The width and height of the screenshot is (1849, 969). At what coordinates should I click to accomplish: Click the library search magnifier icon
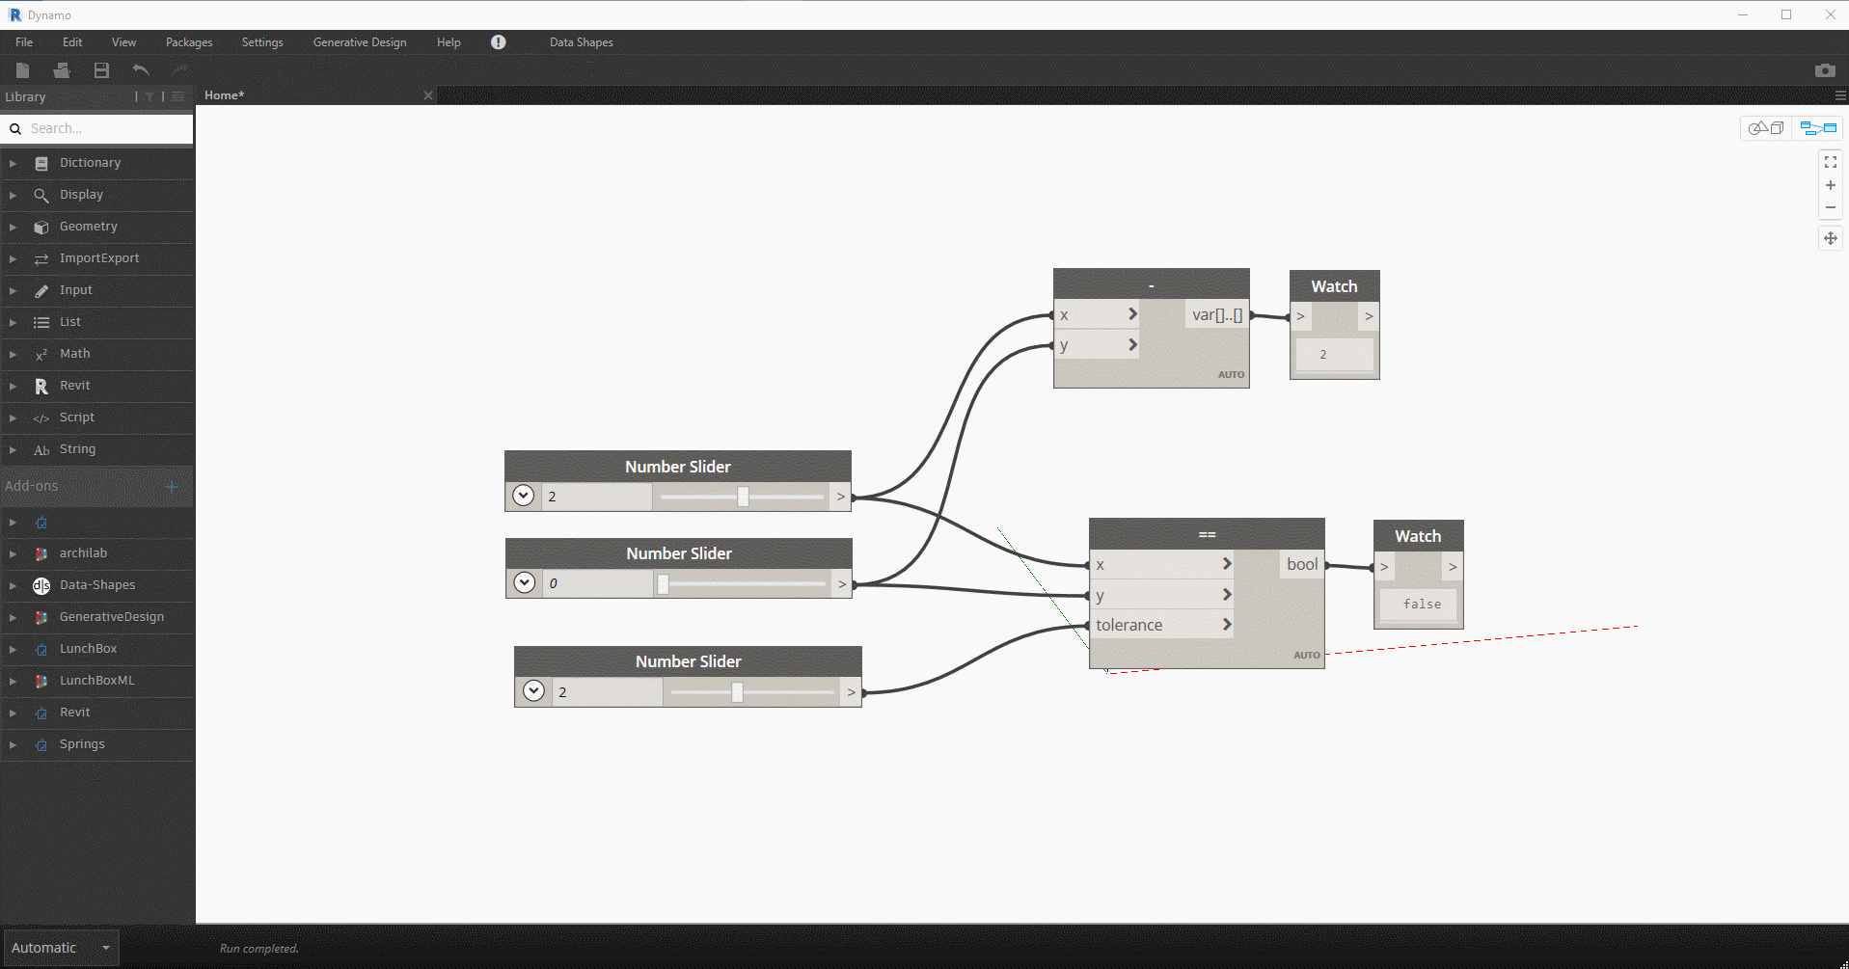point(15,128)
